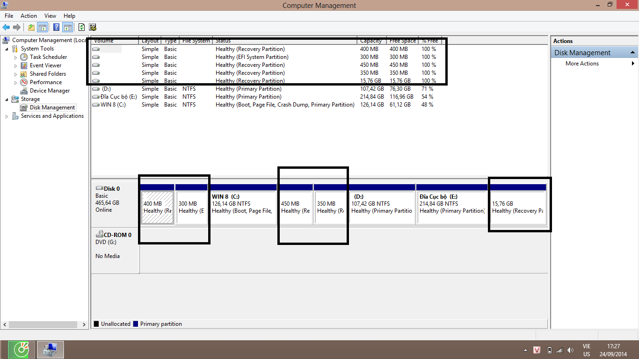Select the Device Manager icon in tree
Image resolution: width=639 pixels, height=359 pixels.
click(x=24, y=91)
